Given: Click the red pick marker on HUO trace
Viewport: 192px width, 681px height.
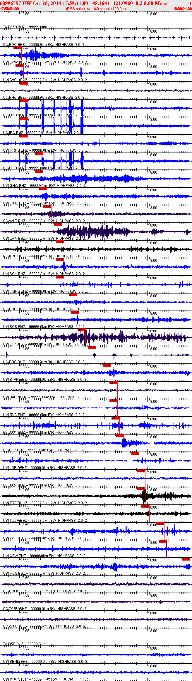Looking at the screenshot, I should pos(39,154).
